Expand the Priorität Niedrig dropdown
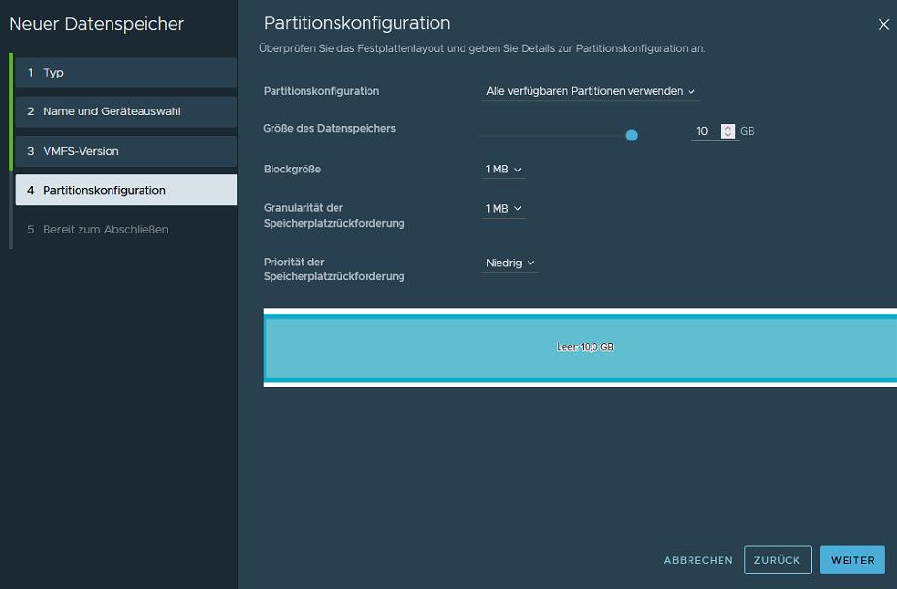Viewport: 897px width, 589px height. coord(510,263)
